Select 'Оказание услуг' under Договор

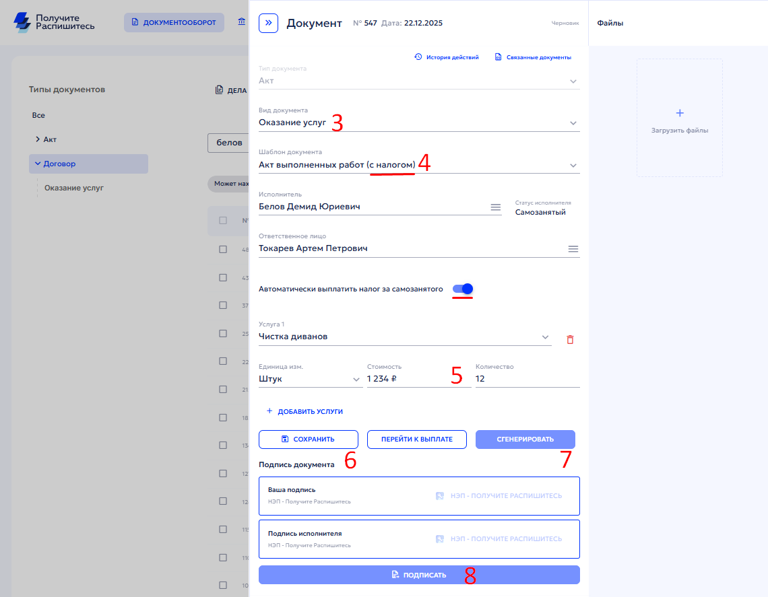pos(74,188)
